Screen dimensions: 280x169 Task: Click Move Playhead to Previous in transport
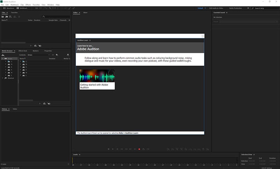pos(122,149)
